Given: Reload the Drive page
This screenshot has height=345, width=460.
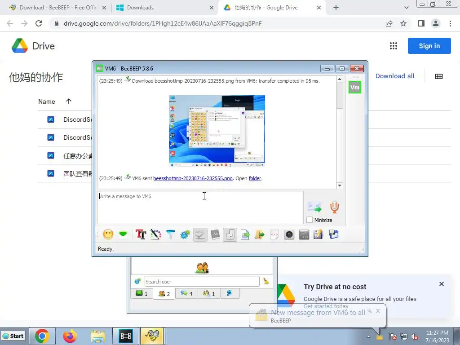Looking at the screenshot, I should (39, 23).
